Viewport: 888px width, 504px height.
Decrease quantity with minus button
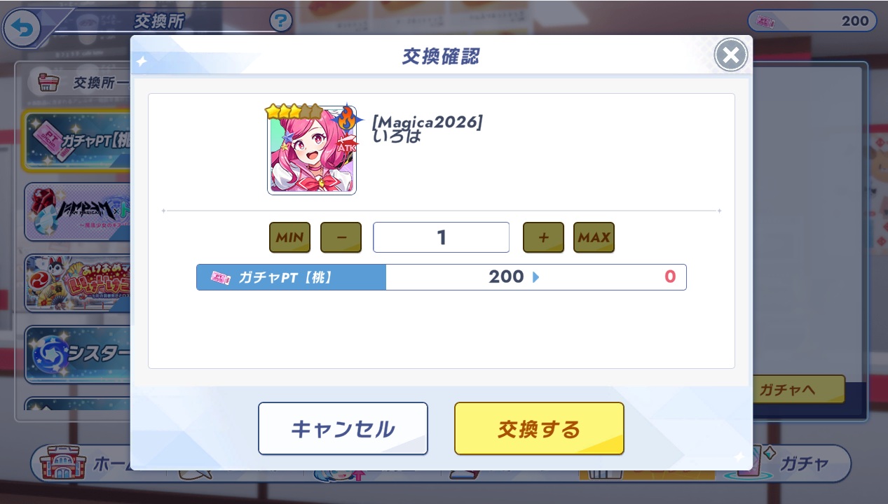pos(341,237)
